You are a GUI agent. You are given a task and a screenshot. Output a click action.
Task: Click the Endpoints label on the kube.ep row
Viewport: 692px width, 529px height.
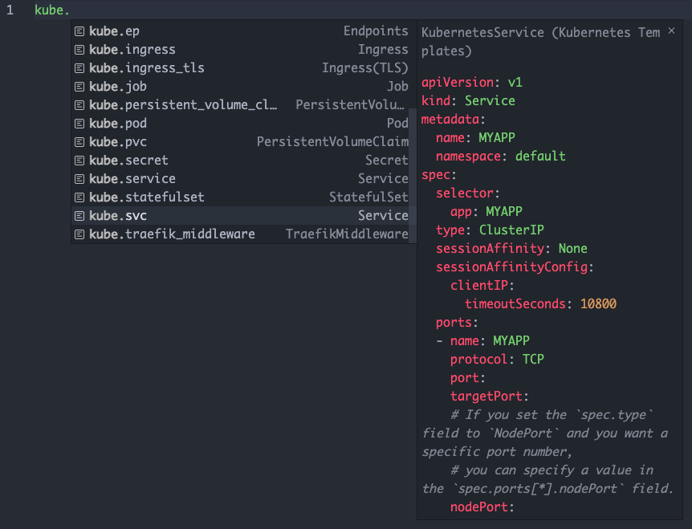(x=376, y=31)
